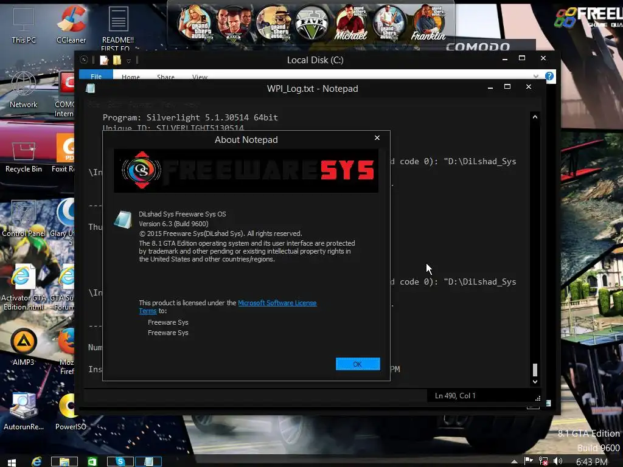
Task: Click the Notepad resize grip corner
Action: [x=538, y=398]
